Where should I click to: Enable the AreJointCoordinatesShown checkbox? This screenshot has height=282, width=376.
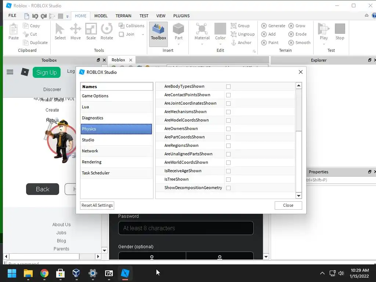coord(228,103)
